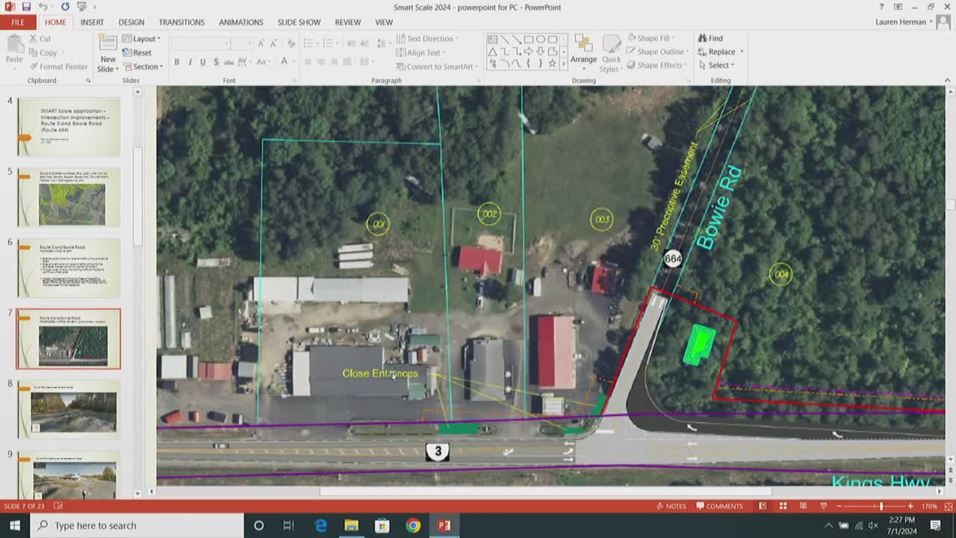The width and height of the screenshot is (956, 538).
Task: Switch to the INSERT ribbon tab
Action: click(x=92, y=22)
